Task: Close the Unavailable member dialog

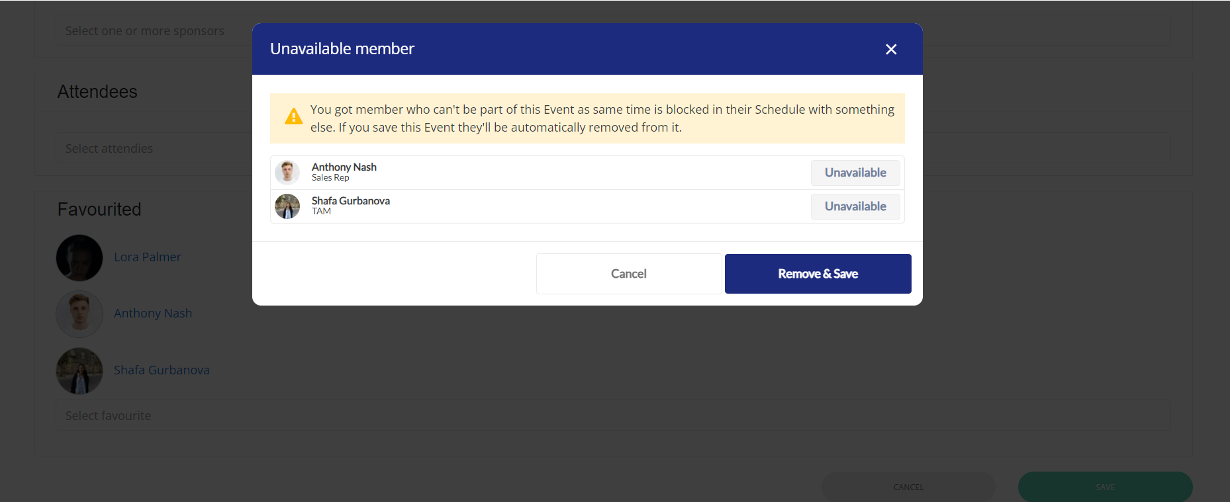Action: [891, 50]
